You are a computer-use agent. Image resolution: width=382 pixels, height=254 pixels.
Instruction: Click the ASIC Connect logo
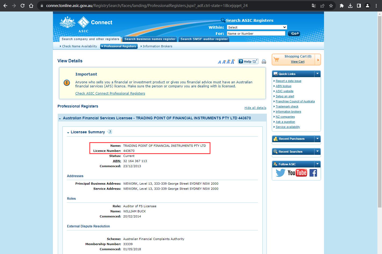86,24
